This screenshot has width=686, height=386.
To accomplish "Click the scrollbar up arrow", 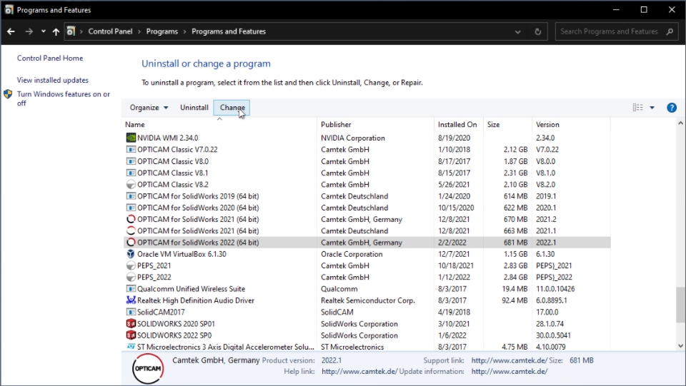I will tap(680, 123).
